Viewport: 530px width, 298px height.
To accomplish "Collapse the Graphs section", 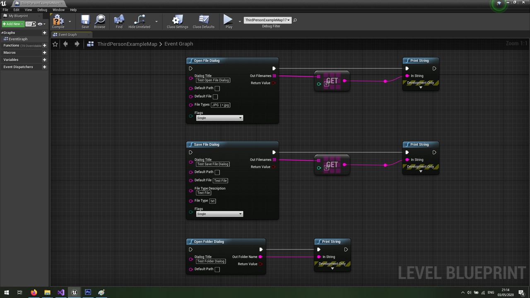I will [x=2, y=33].
